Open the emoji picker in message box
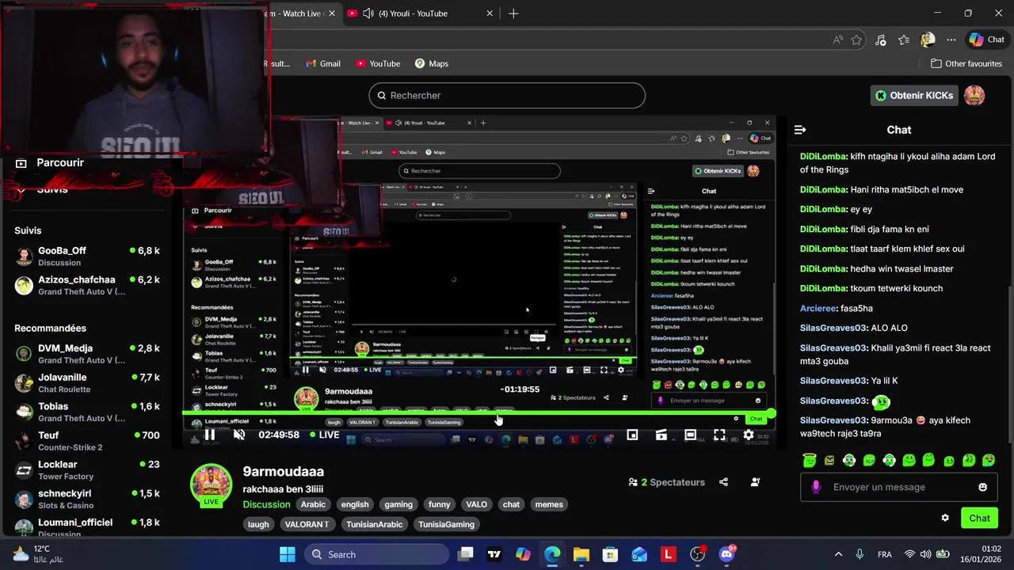The image size is (1014, 570). 983,487
